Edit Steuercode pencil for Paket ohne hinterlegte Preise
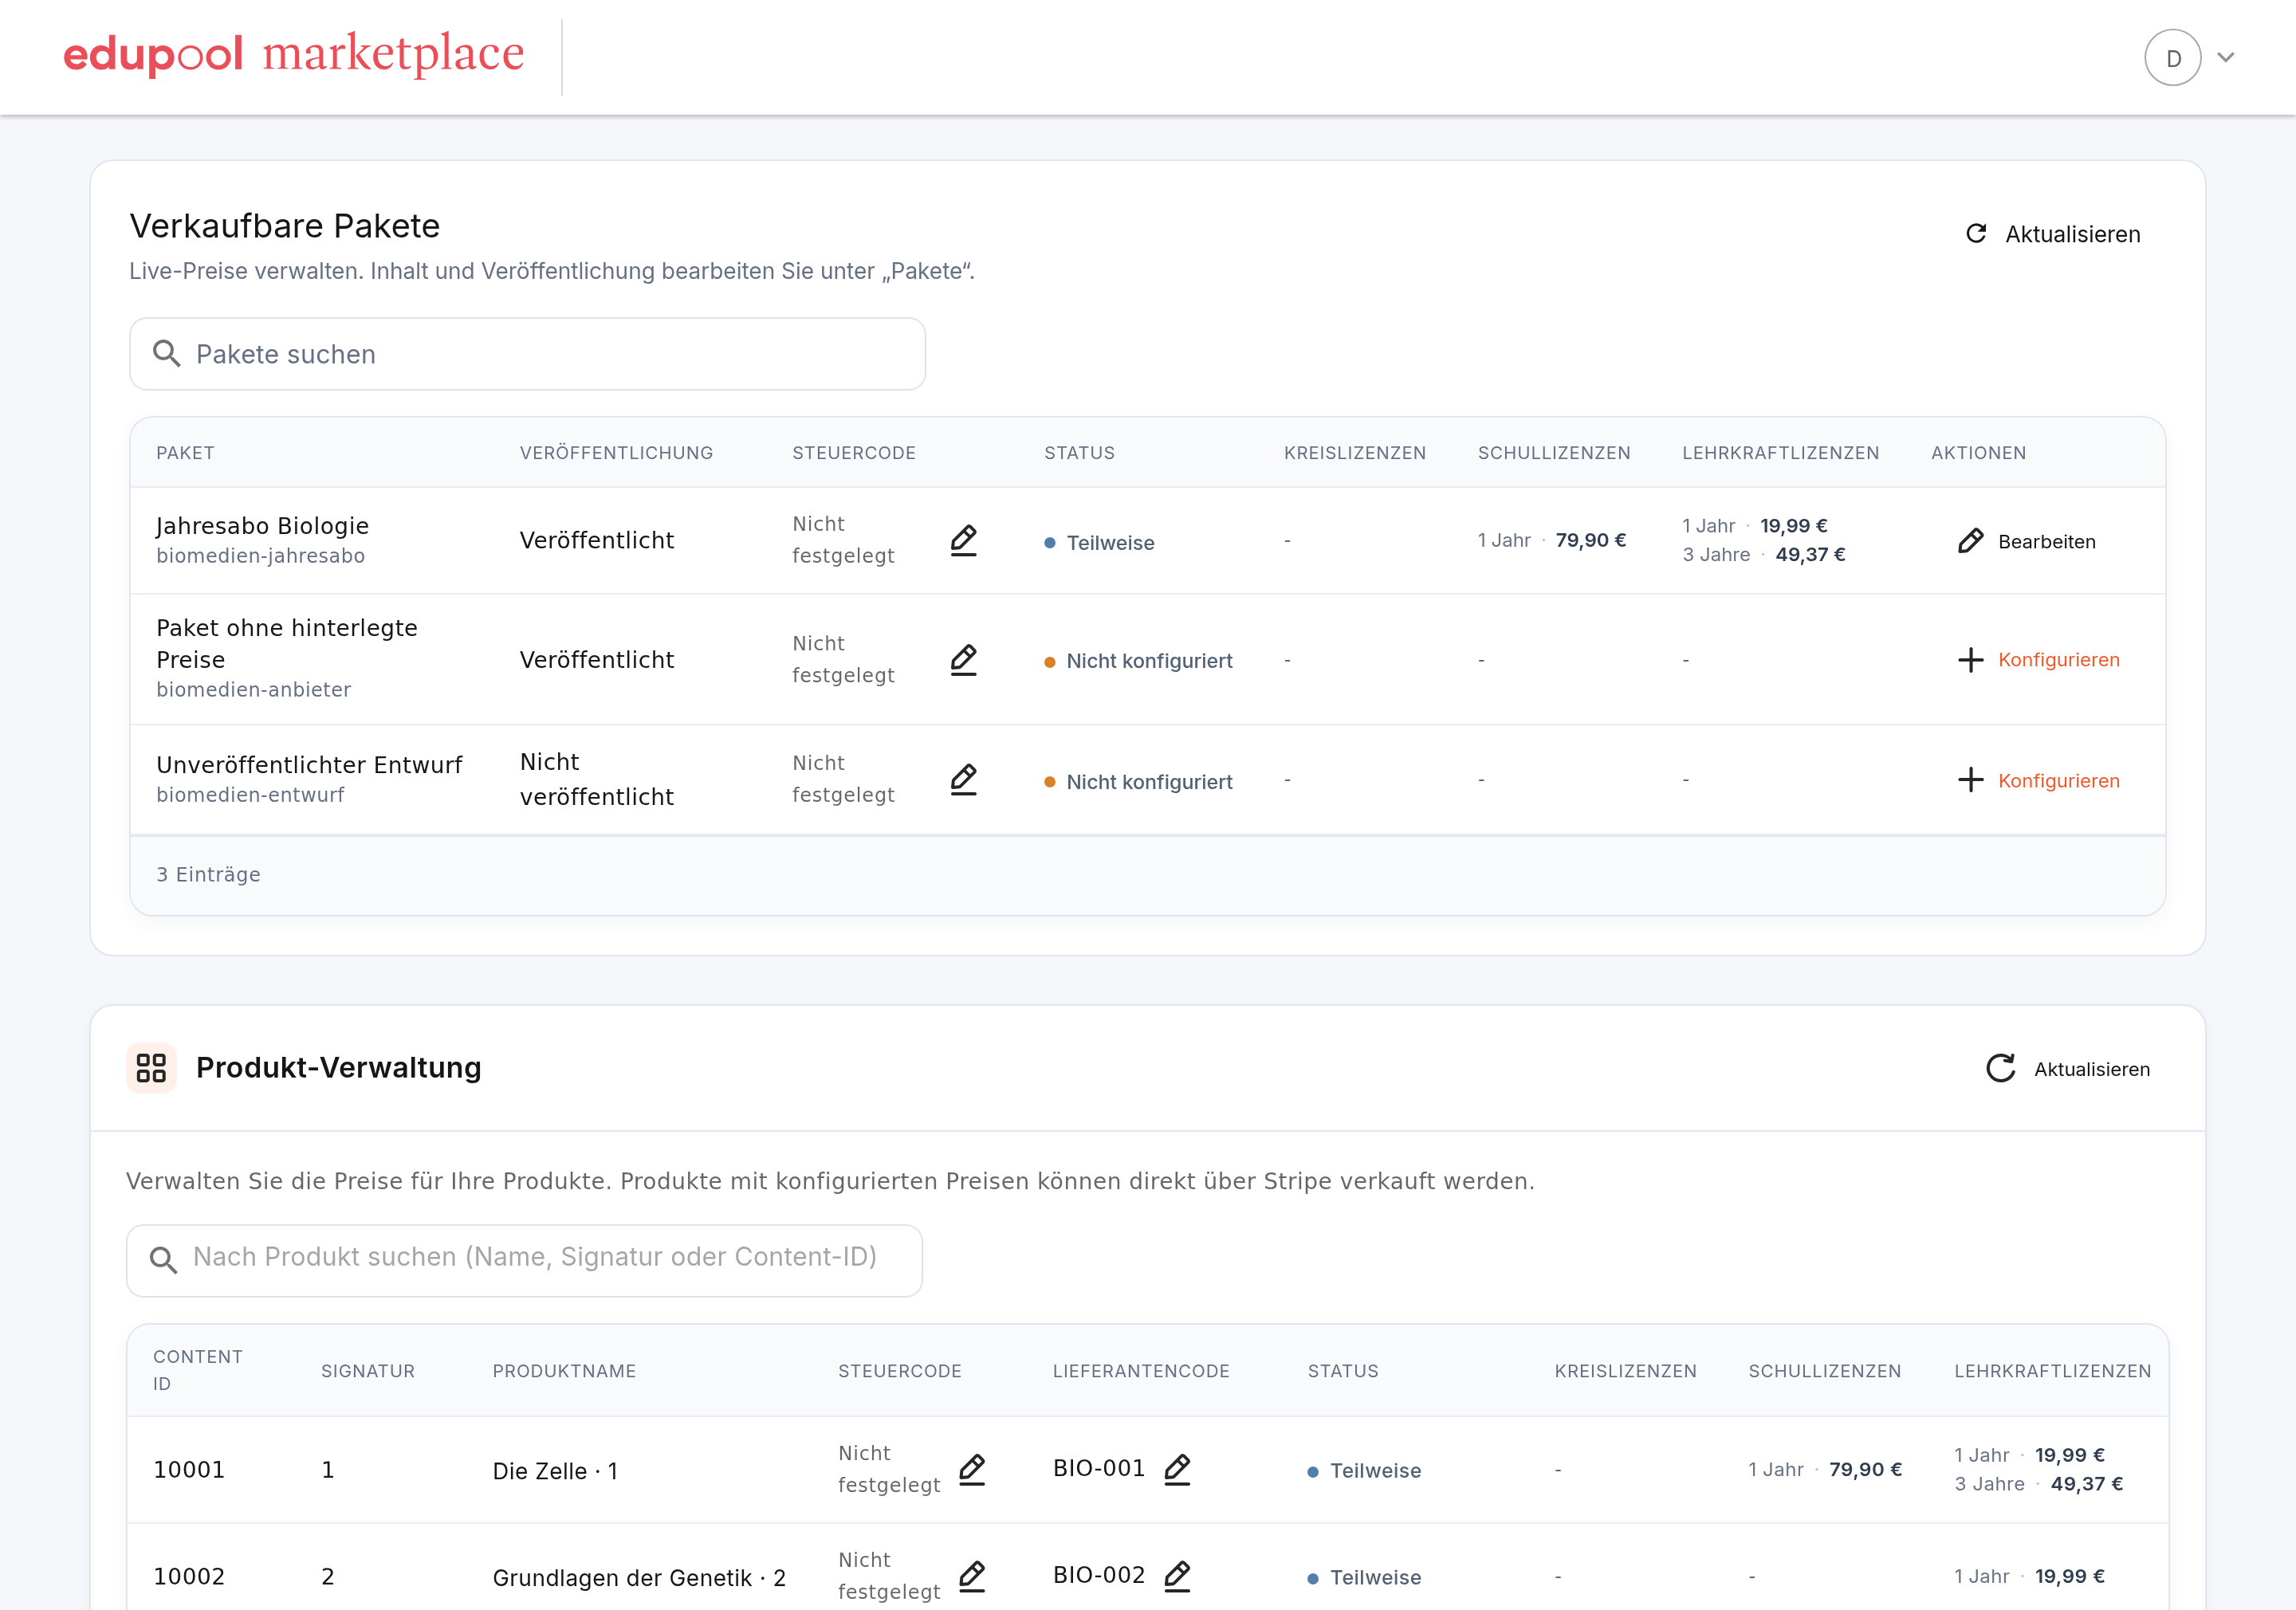This screenshot has width=2296, height=1610. pyautogui.click(x=963, y=660)
